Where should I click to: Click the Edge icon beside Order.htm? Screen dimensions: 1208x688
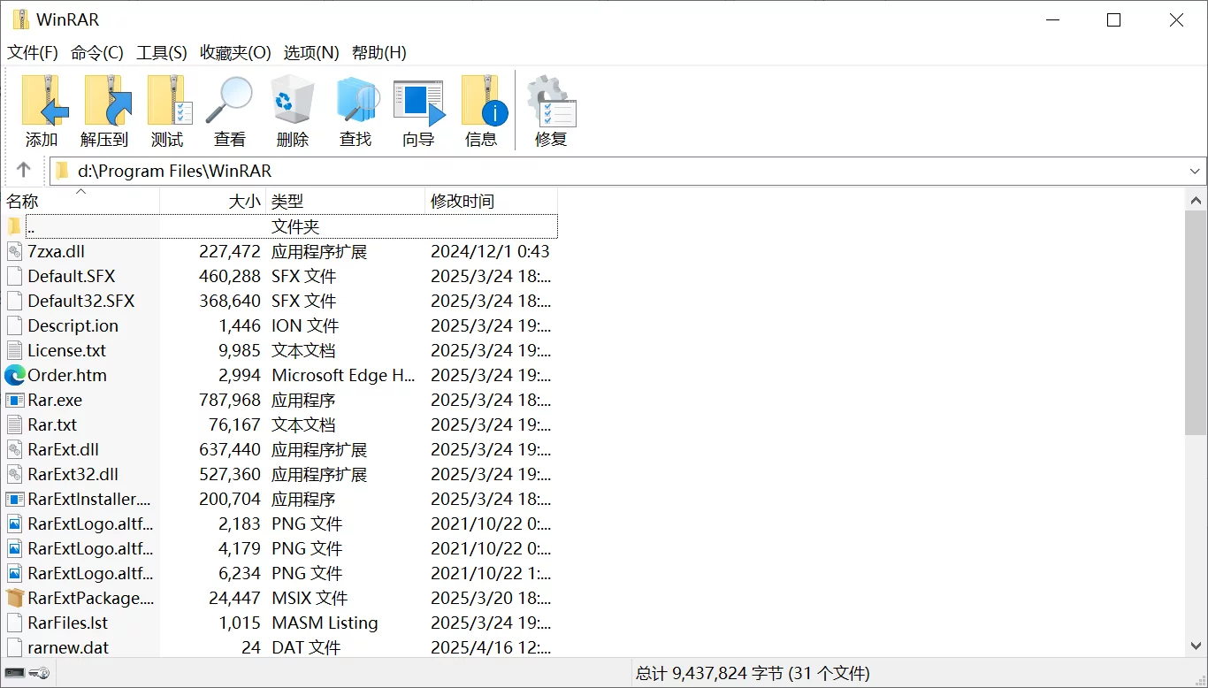pyautogui.click(x=14, y=375)
